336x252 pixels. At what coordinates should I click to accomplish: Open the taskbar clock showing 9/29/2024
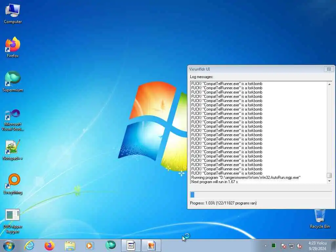[317, 246]
